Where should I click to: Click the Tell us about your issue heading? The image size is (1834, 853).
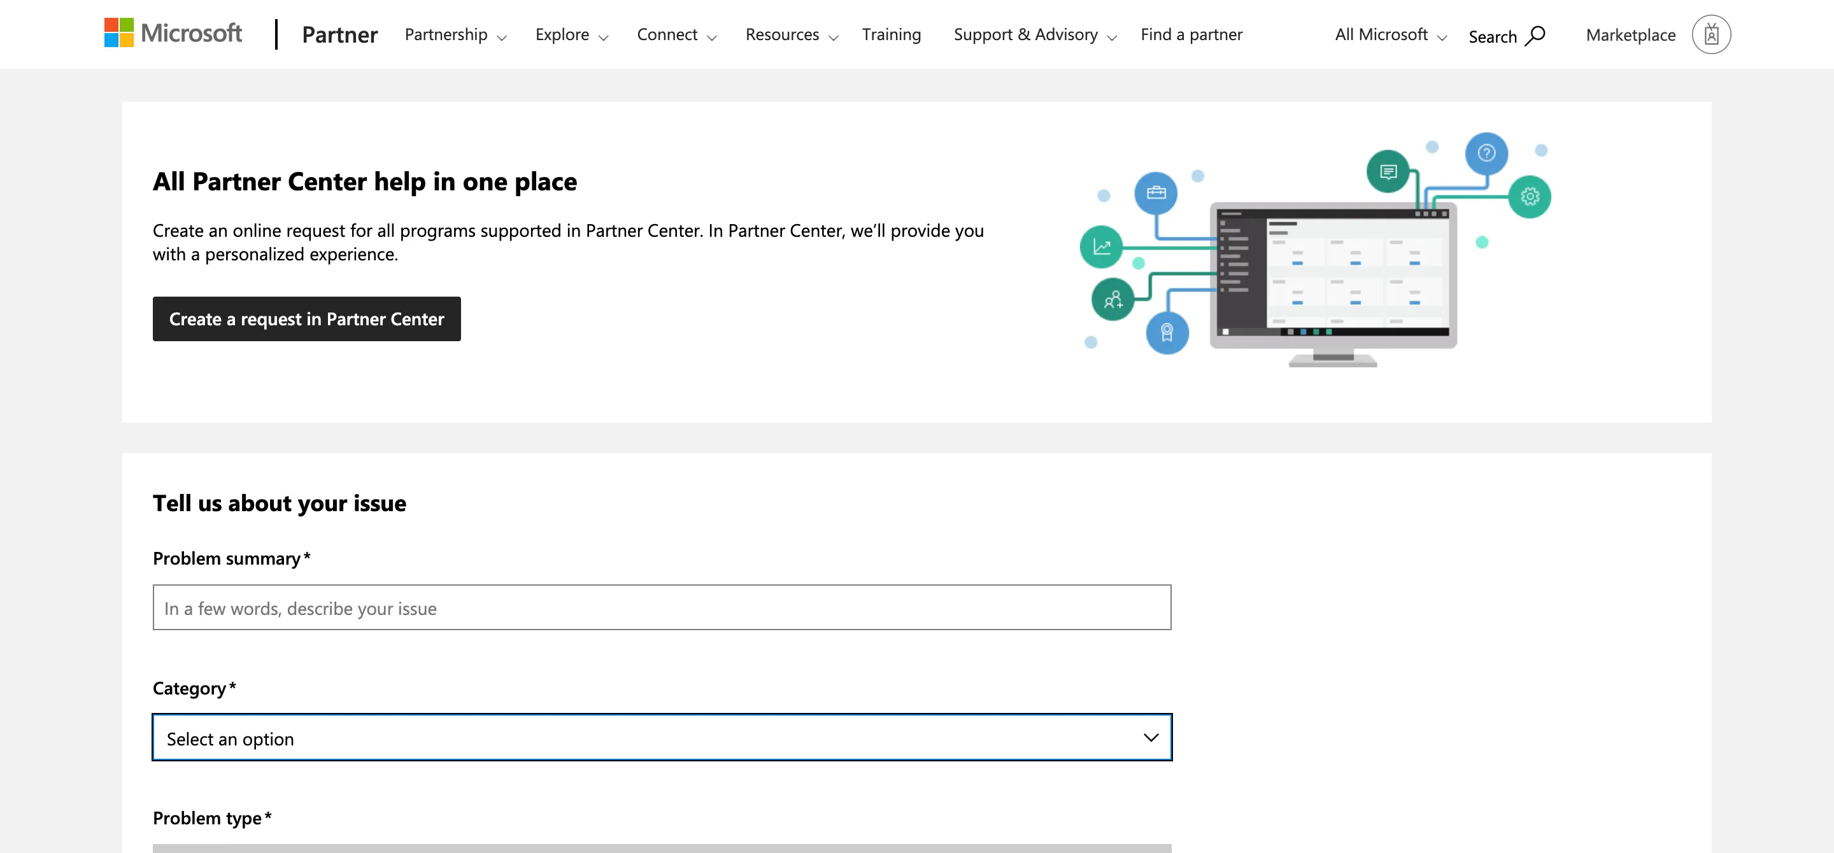click(x=279, y=503)
